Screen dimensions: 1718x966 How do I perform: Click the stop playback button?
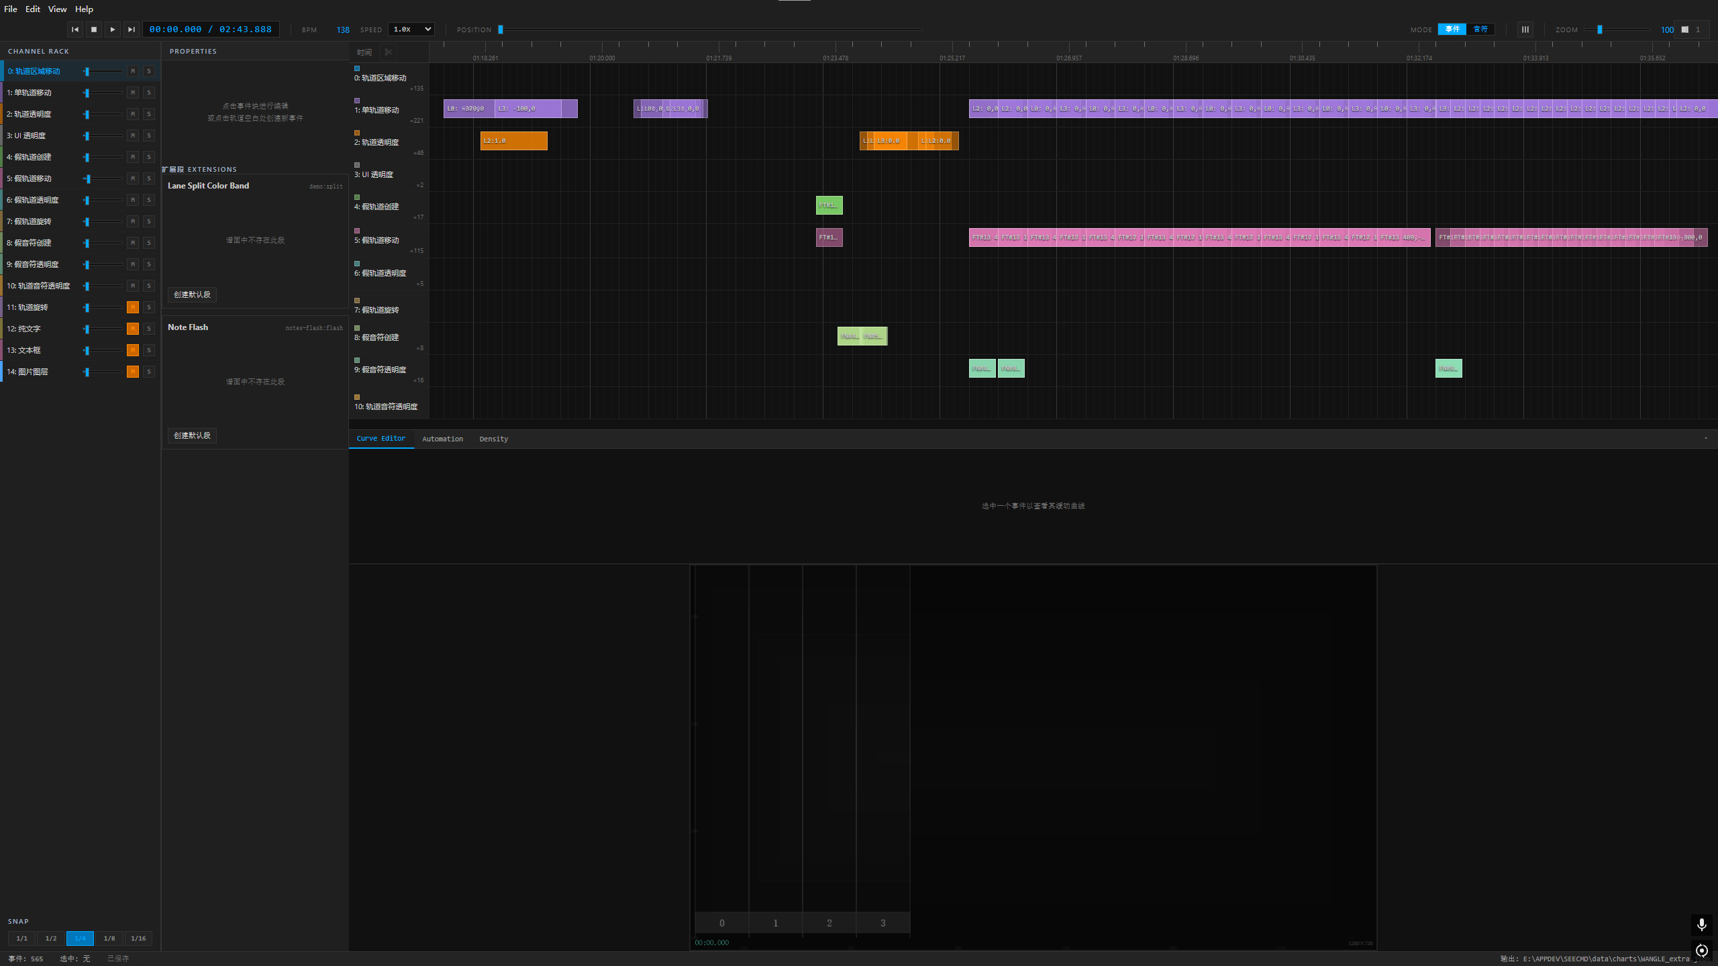click(x=94, y=30)
